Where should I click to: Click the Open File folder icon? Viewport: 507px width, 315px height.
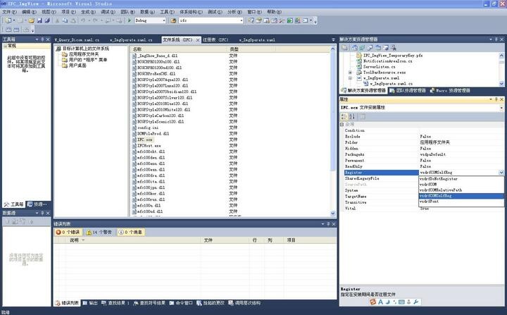32,20
